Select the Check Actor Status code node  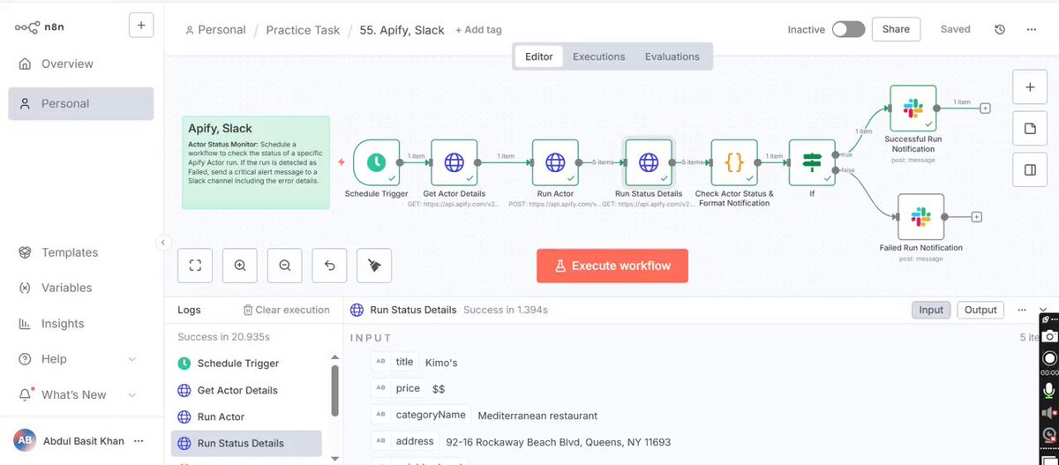tap(734, 162)
